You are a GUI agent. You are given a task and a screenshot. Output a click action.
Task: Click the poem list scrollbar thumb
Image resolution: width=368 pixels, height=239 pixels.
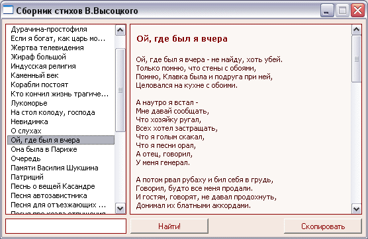click(x=120, y=90)
